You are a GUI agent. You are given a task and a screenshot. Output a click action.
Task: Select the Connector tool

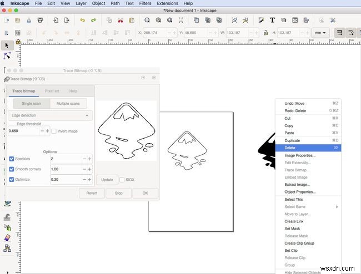point(7,248)
